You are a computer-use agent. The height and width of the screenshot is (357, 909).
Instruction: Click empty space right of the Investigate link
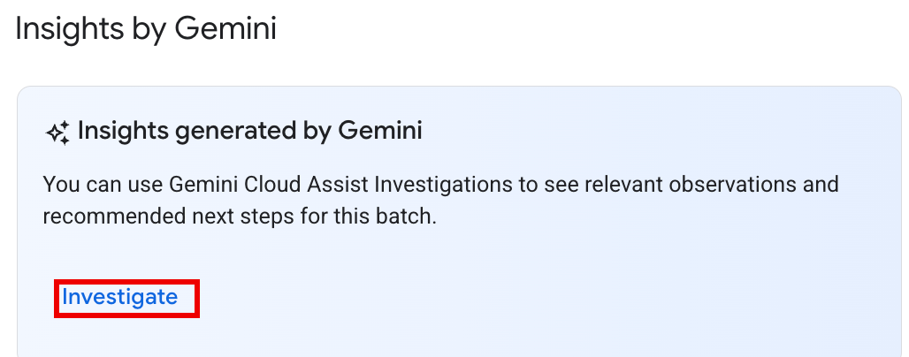442,298
